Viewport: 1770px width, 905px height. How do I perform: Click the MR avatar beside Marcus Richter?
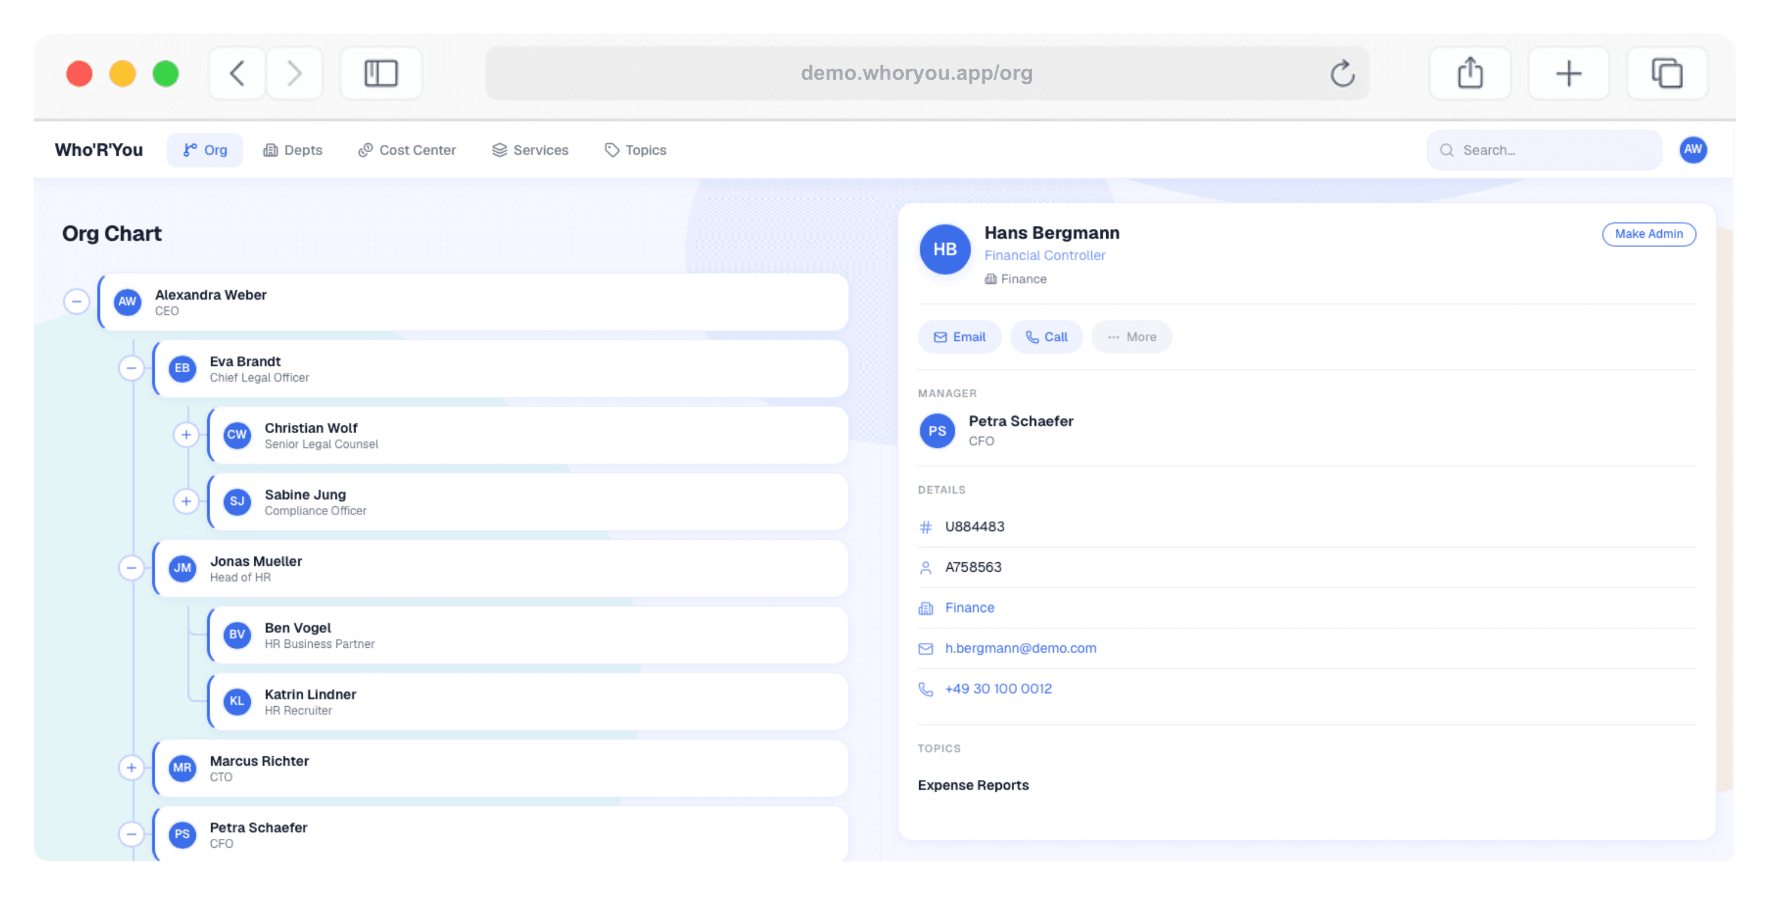point(182,768)
